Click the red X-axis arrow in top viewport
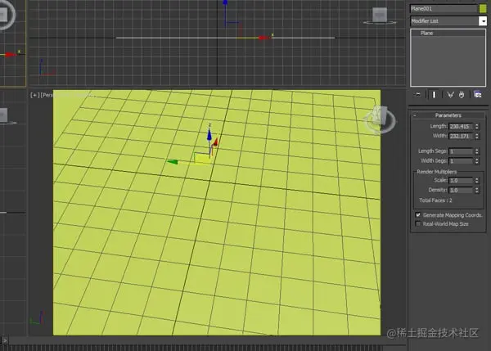Image resolution: width=491 pixels, height=351 pixels. [264, 38]
